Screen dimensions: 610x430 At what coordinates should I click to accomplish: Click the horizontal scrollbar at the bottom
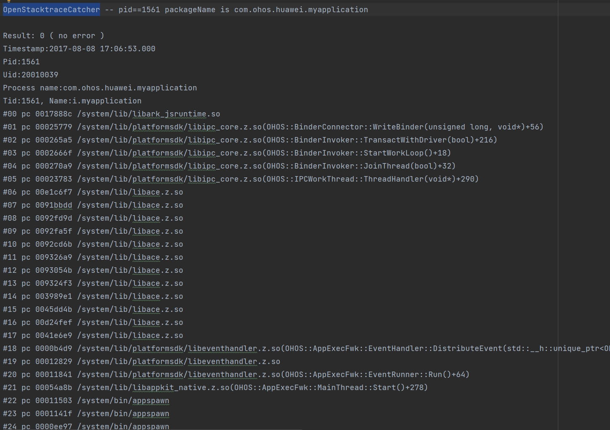tap(151, 429)
